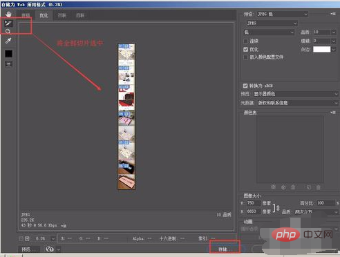Expand the 品质 quality slider arrow
The image size is (340, 257).
pyautogui.click(x=334, y=32)
